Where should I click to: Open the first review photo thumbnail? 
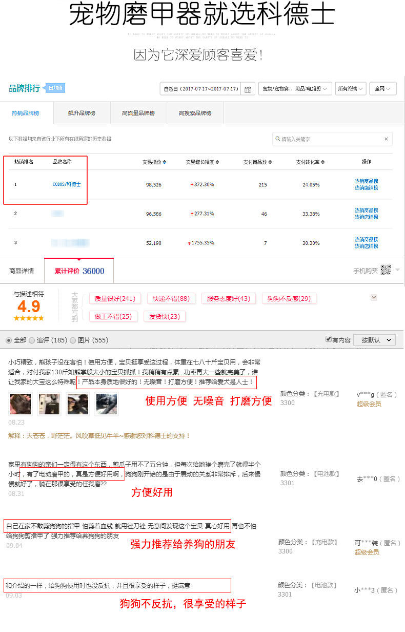[21, 404]
